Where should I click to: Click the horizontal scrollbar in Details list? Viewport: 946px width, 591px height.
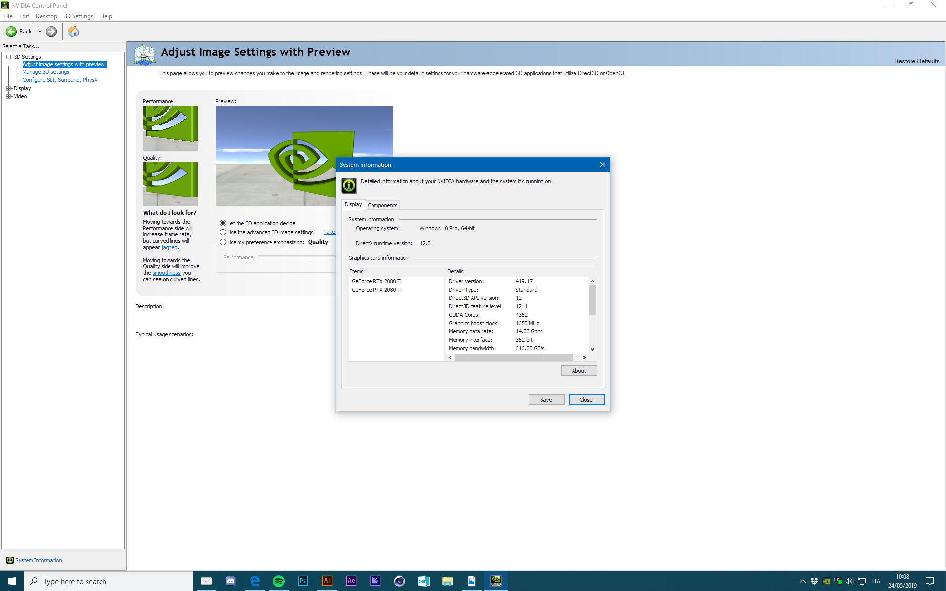(513, 358)
